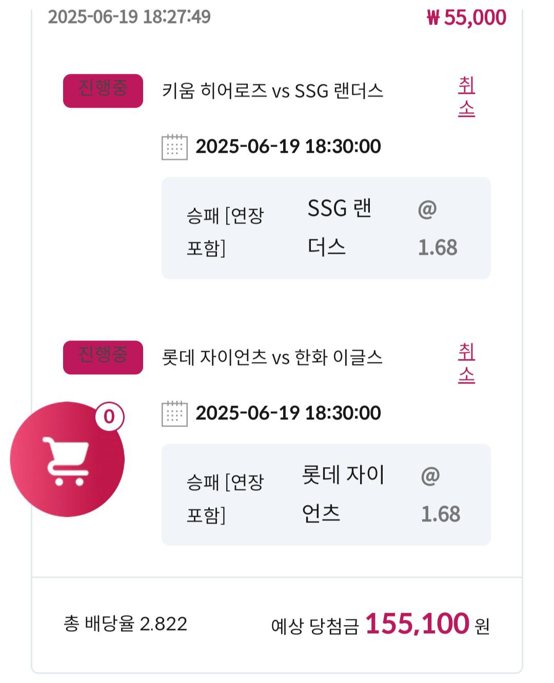Click the 진행중 badge for 롯데 match
554x683 pixels.
103,357
